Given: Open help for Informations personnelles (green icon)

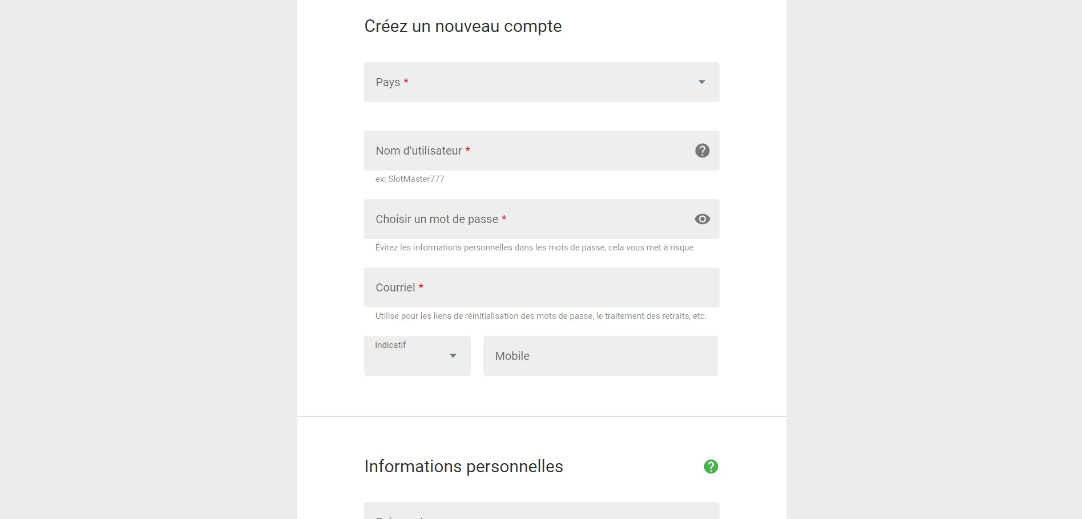Looking at the screenshot, I should (x=710, y=467).
